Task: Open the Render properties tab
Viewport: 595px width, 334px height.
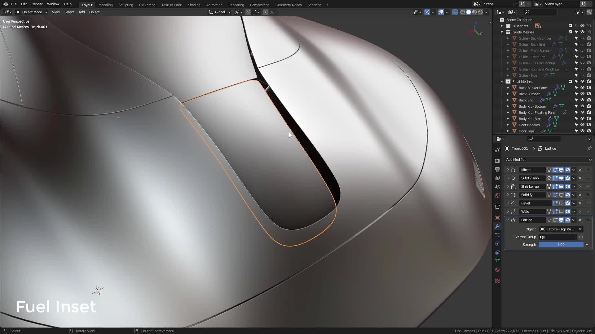Action: tap(497, 161)
